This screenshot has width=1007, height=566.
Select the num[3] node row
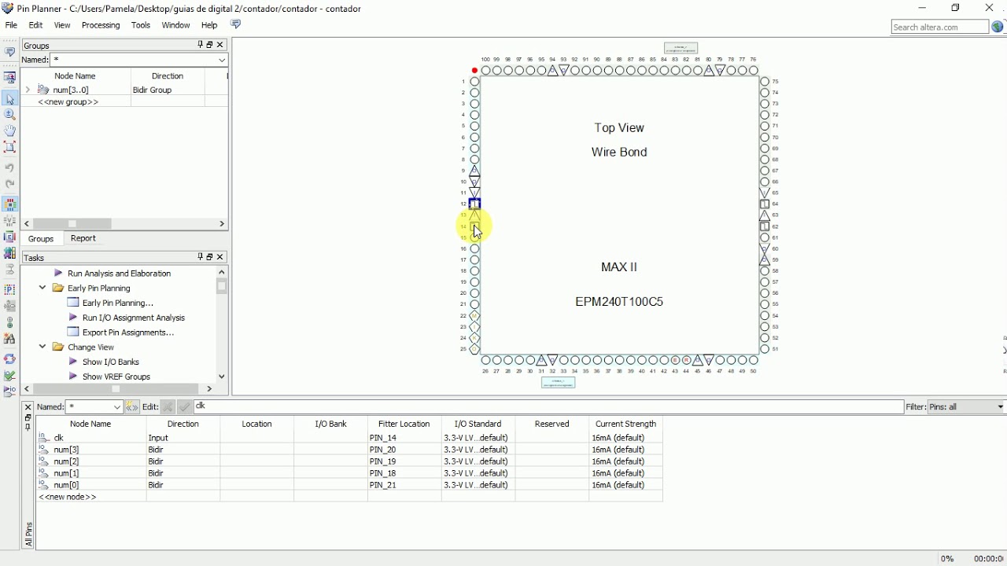(x=350, y=450)
